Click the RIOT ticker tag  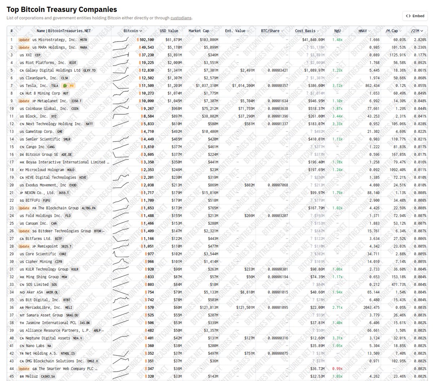point(73,63)
